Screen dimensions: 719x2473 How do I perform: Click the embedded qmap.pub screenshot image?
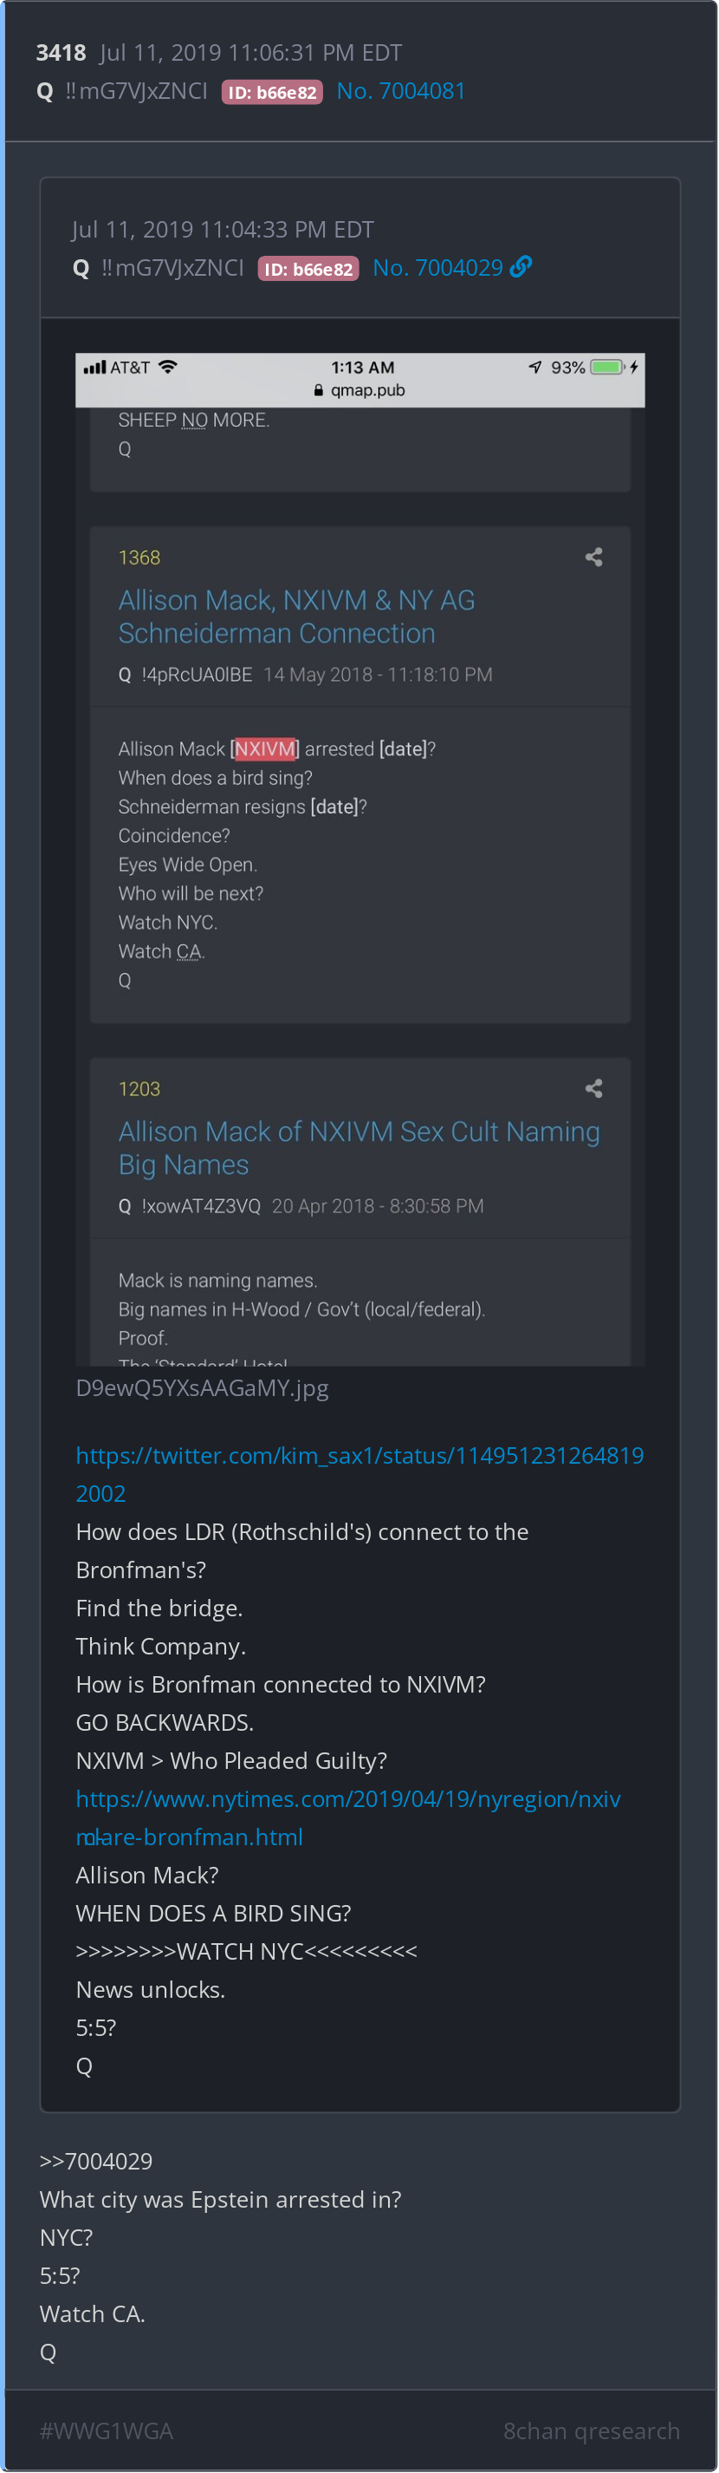[x=360, y=859]
